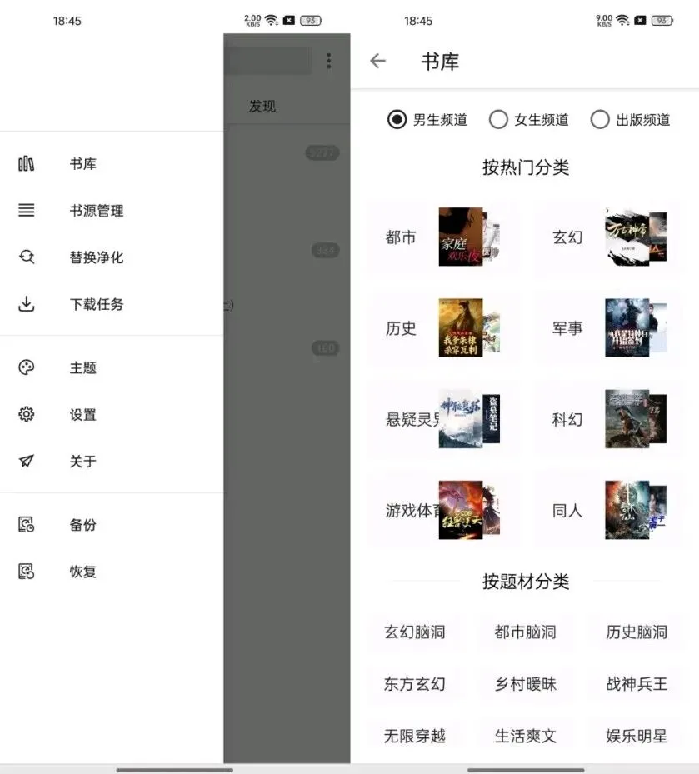699x774 pixels.
Task: Tap the front book cover in 同人
Action: [627, 509]
